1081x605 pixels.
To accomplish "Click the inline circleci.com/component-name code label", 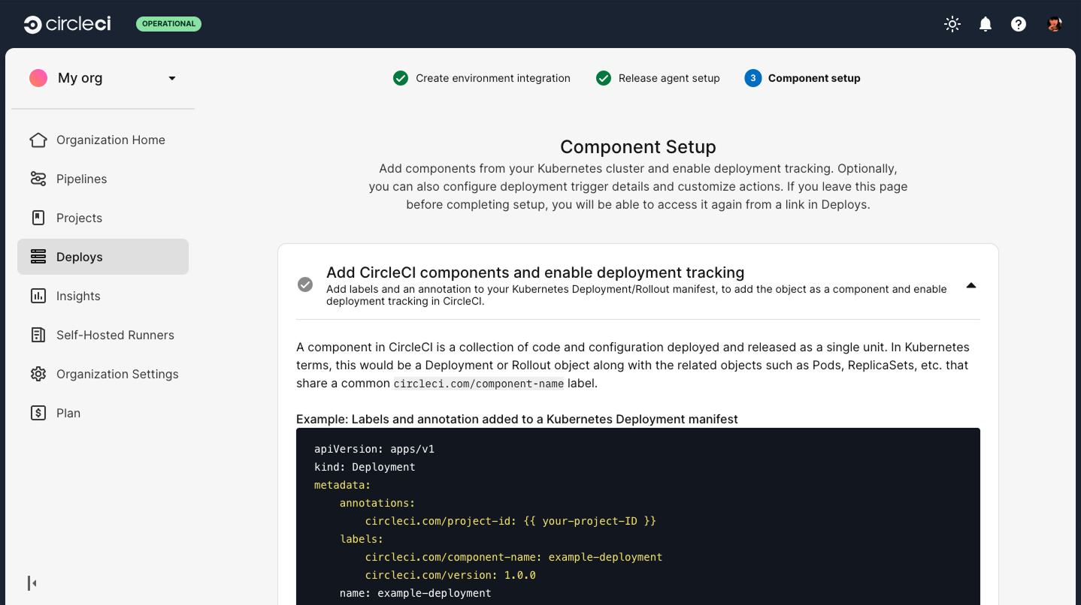I will 479,384.
